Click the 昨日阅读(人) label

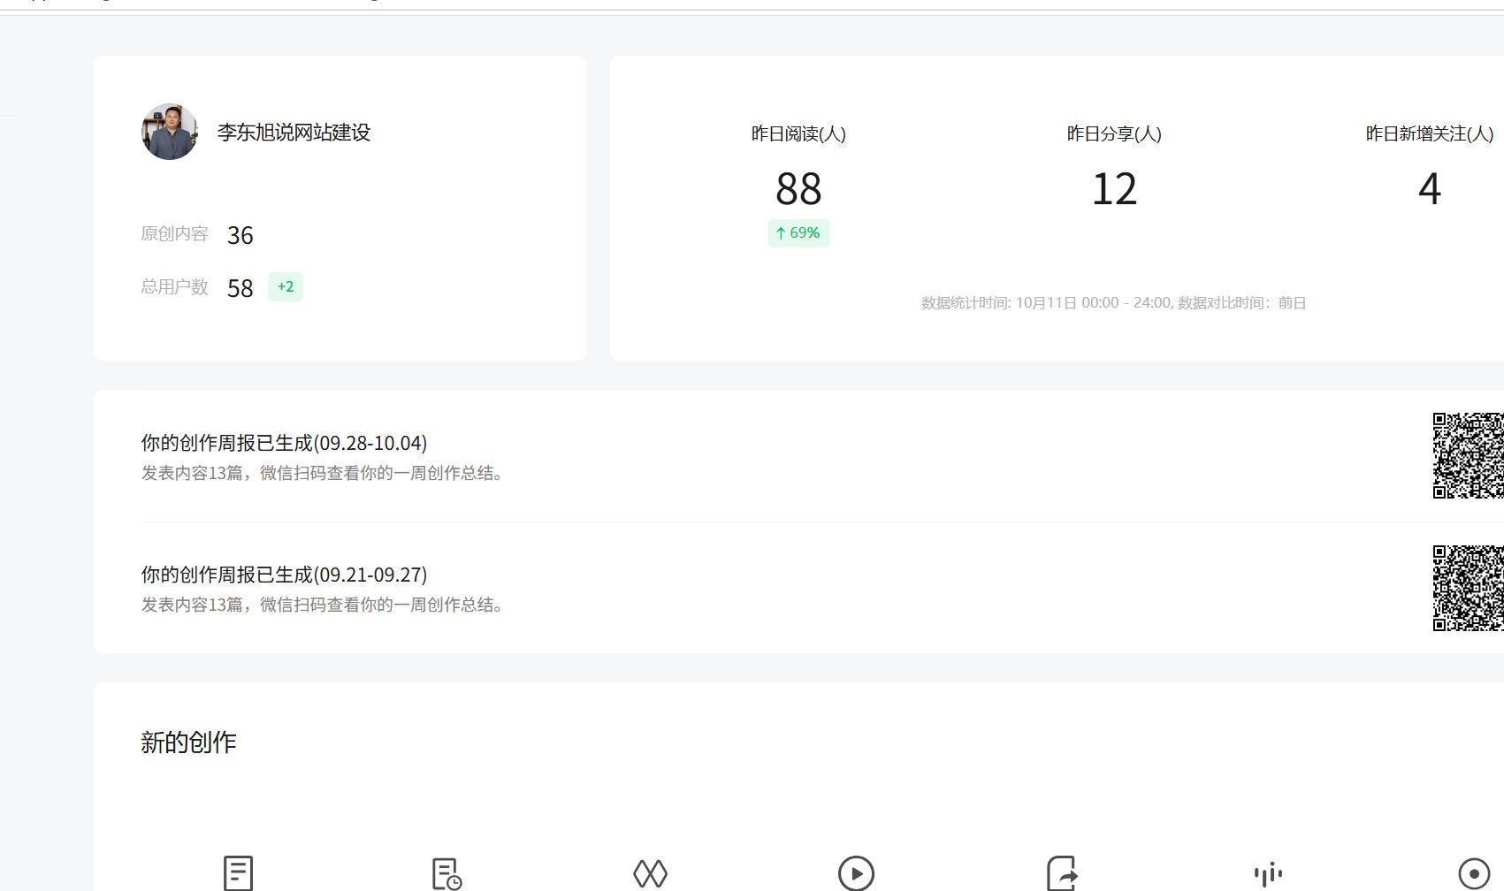[798, 133]
